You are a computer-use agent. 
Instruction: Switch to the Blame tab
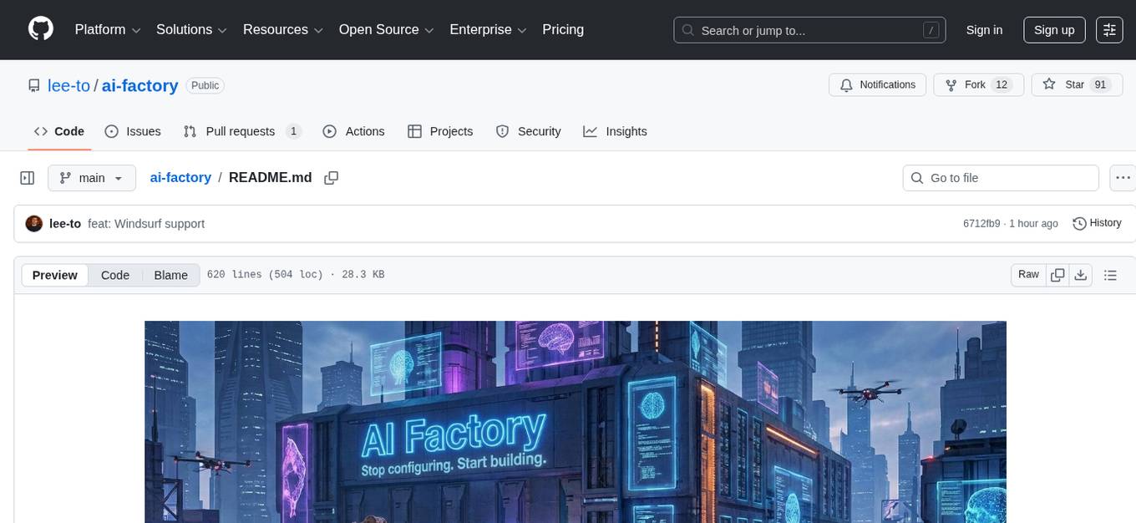pos(170,275)
